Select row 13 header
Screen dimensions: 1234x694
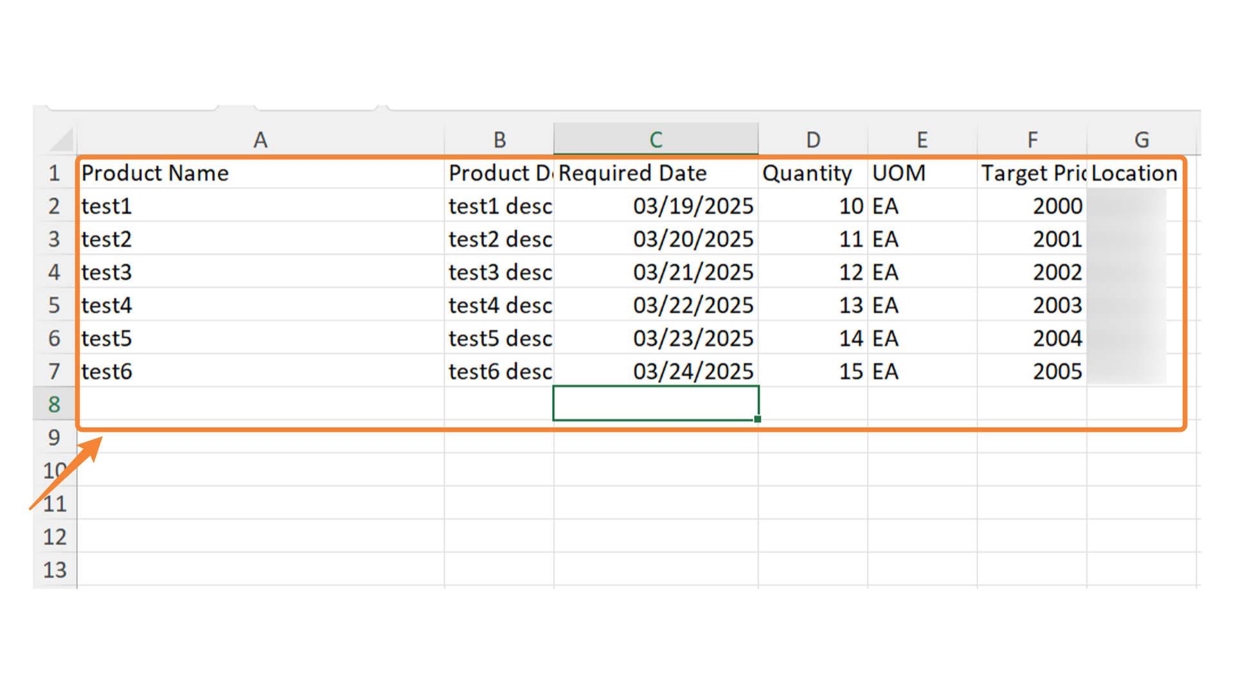(x=55, y=569)
